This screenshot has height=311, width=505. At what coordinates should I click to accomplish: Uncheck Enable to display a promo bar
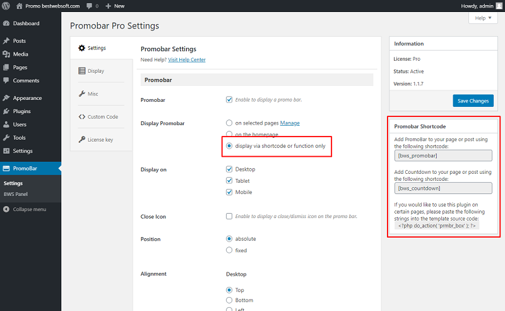coord(229,99)
